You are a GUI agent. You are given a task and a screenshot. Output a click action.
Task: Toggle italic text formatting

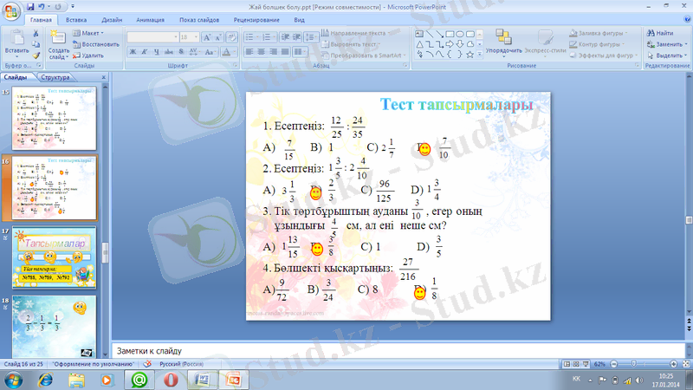pyautogui.click(x=145, y=52)
